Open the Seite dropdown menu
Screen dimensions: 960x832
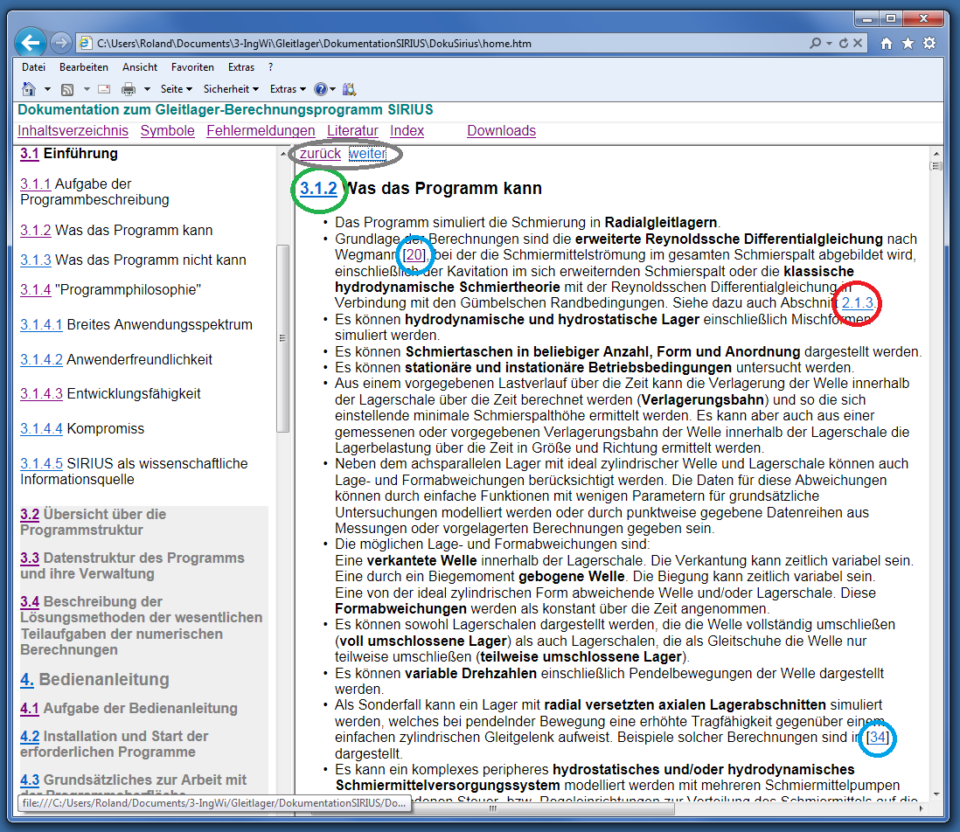click(177, 89)
